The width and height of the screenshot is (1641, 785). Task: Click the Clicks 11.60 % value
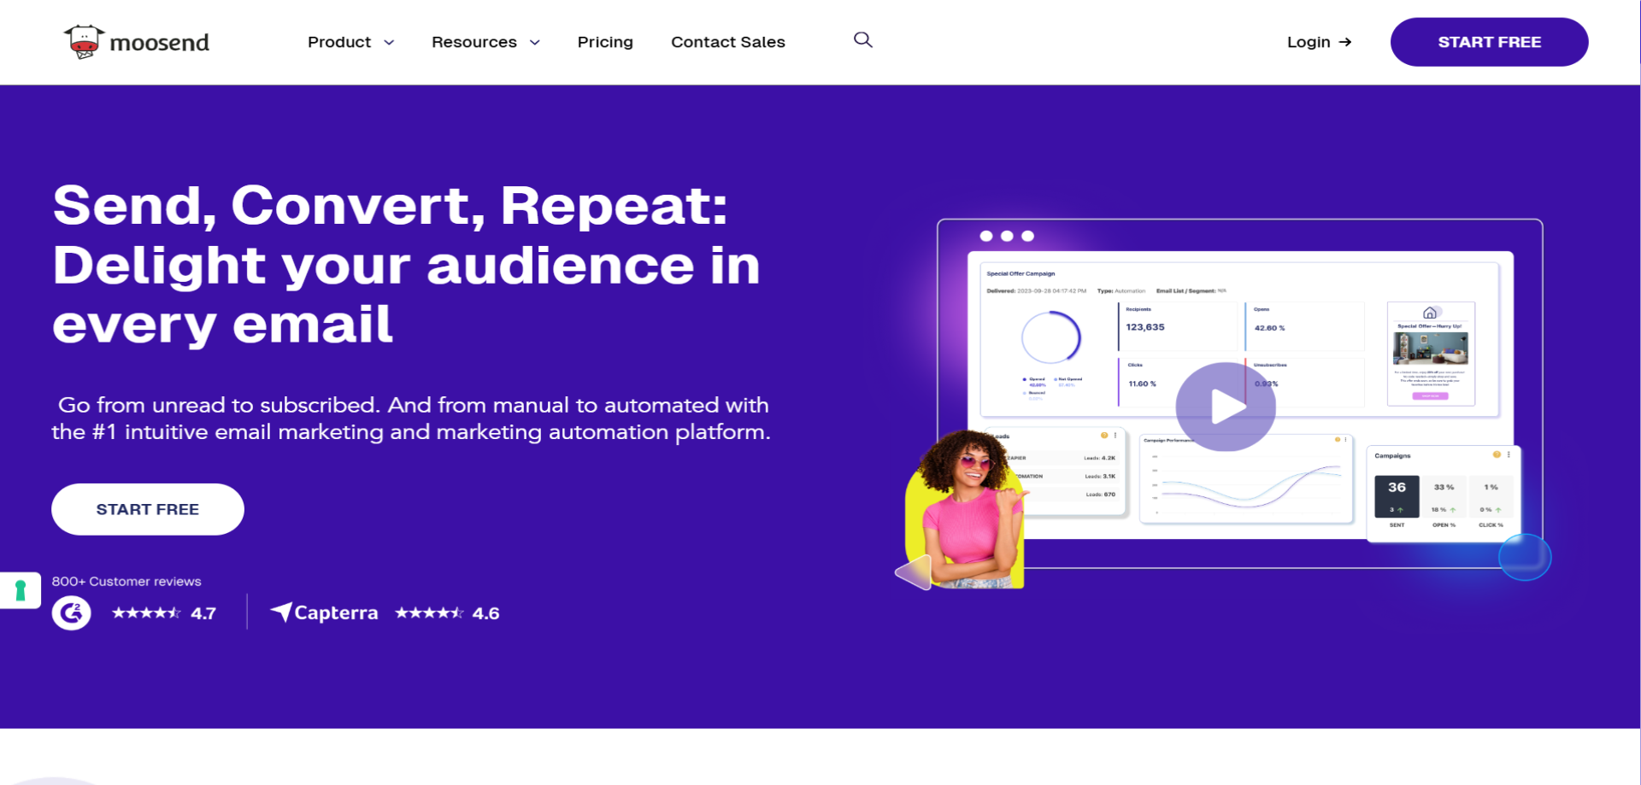pyautogui.click(x=1142, y=384)
